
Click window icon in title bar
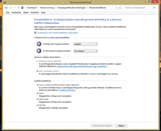5,2
